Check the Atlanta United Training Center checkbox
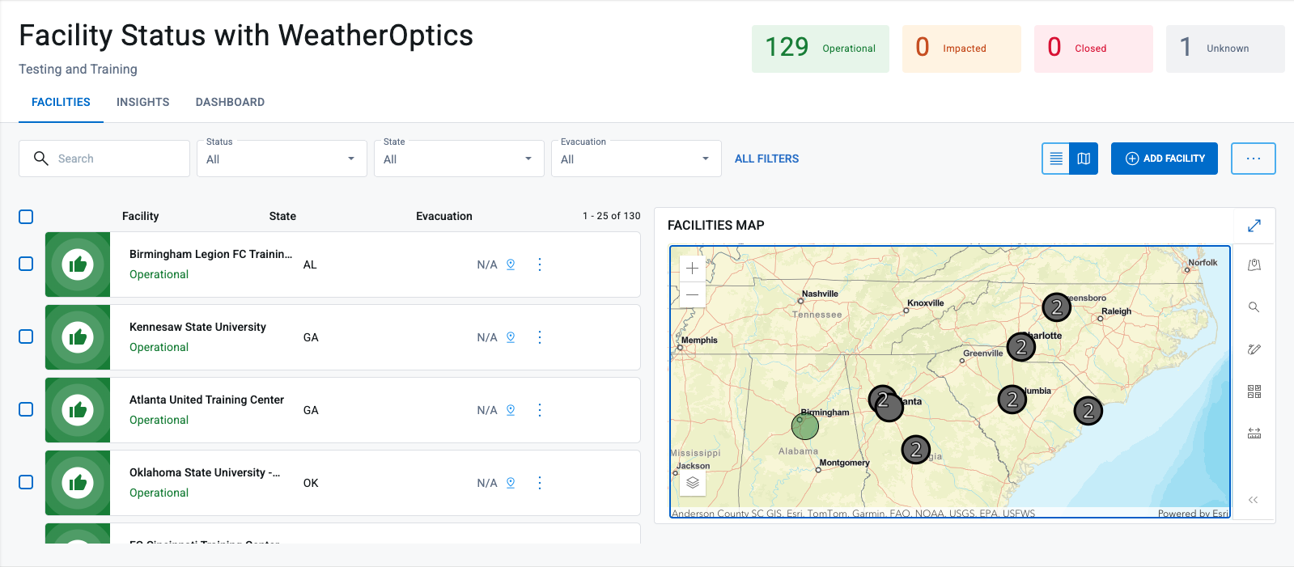 pyautogui.click(x=26, y=409)
